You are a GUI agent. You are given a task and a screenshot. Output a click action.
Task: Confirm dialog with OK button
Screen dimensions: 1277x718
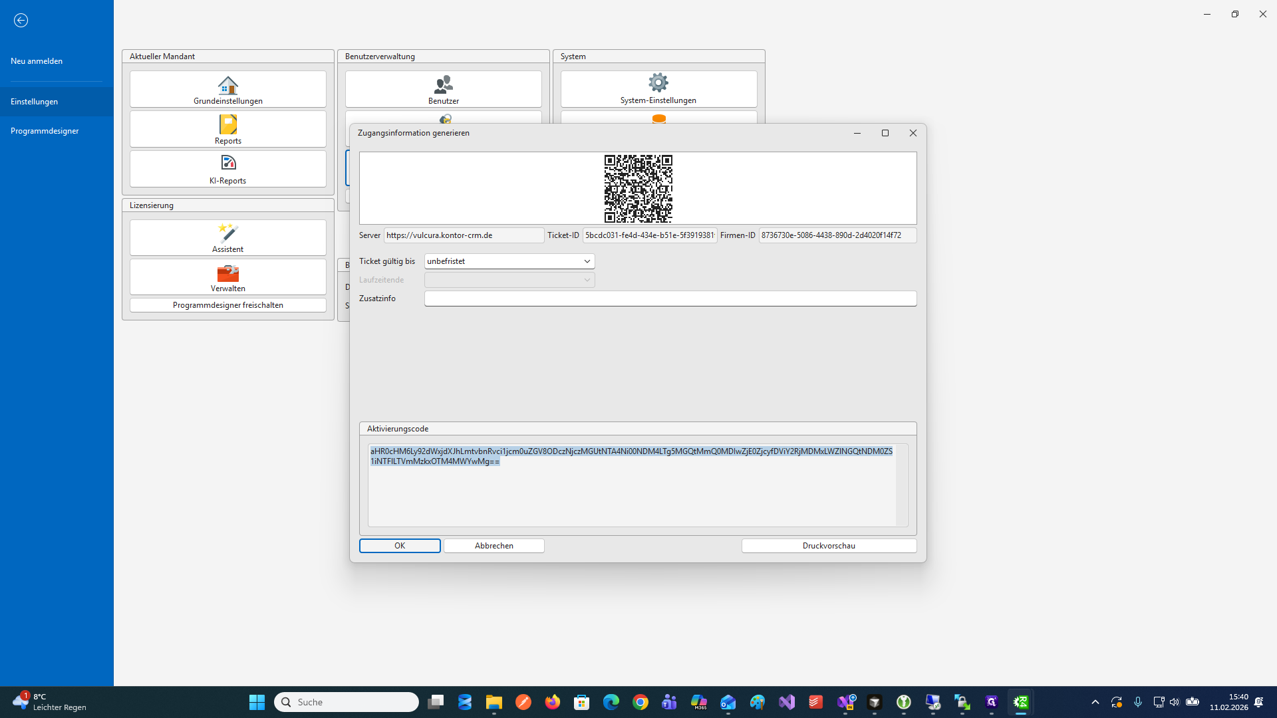tap(400, 546)
